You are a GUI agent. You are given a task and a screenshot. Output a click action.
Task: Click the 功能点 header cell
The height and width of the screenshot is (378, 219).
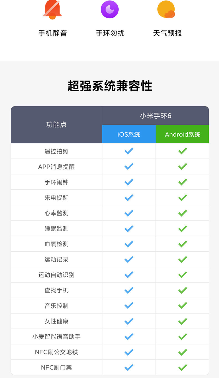pos(57,125)
